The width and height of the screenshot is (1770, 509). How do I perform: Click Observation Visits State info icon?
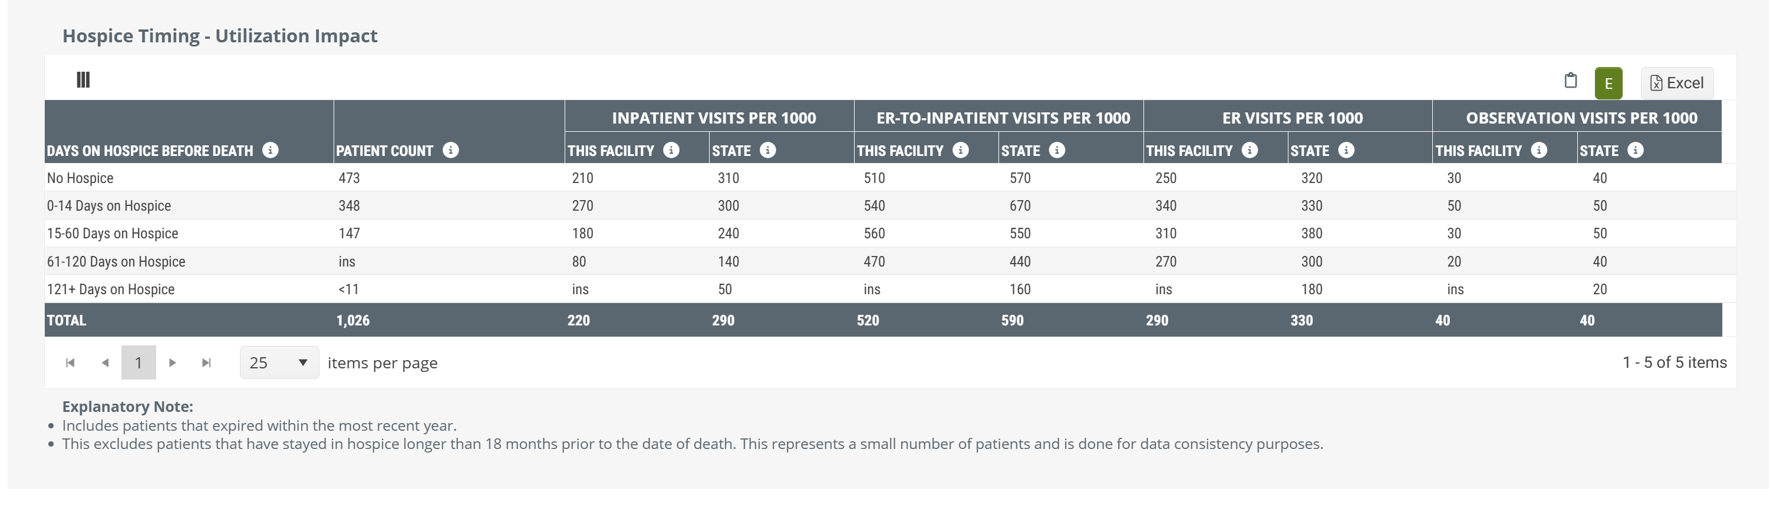point(1636,150)
